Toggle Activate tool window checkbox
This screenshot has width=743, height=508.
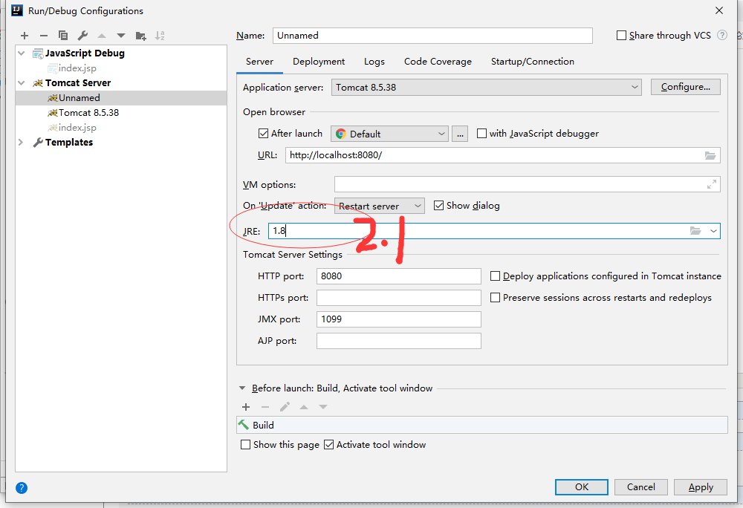329,445
